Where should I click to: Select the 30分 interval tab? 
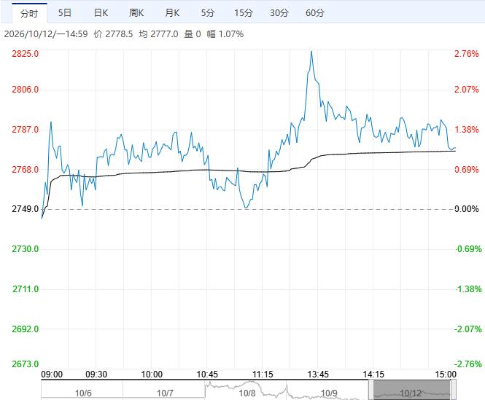(x=279, y=12)
